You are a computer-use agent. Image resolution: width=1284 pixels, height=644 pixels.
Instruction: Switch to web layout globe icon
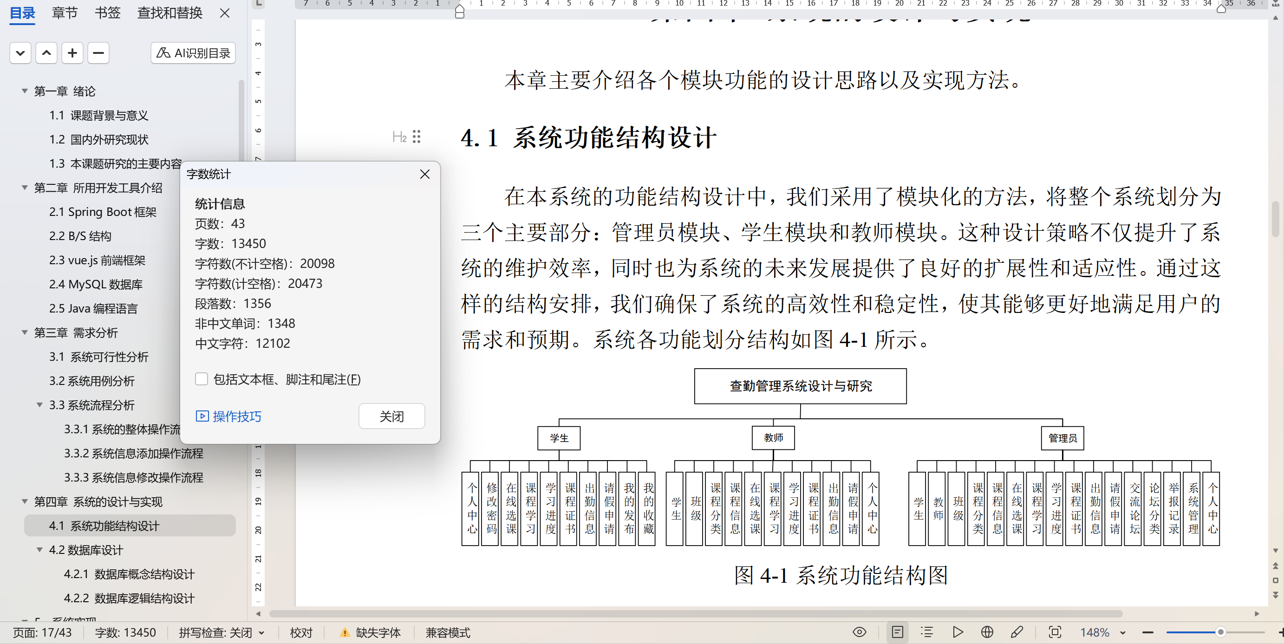point(987,632)
